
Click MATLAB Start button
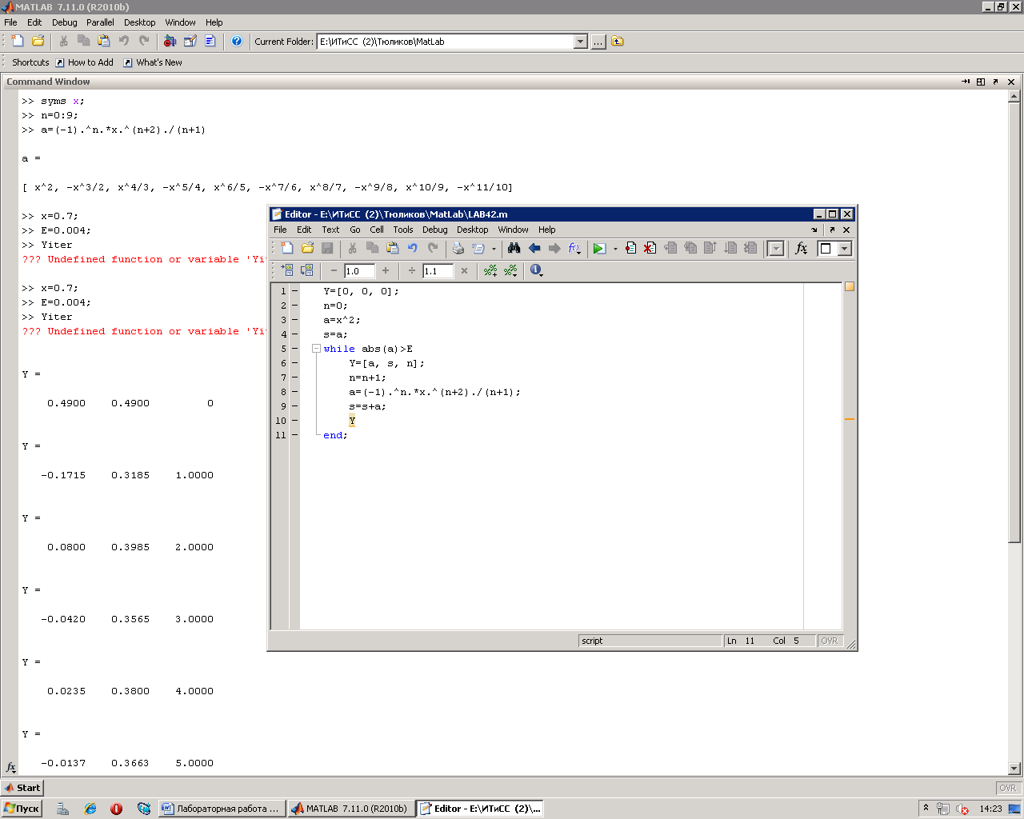tap(22, 788)
